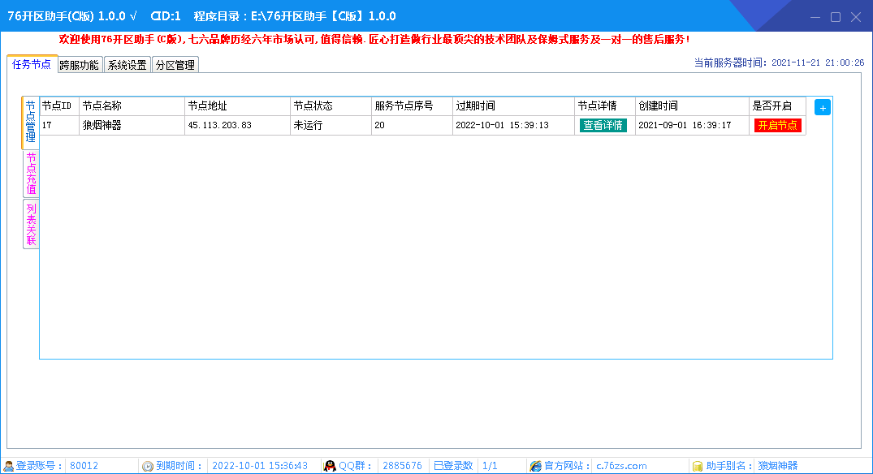The width and height of the screenshot is (873, 474).
Task: Open the 系统设置 tab
Action: tap(127, 65)
